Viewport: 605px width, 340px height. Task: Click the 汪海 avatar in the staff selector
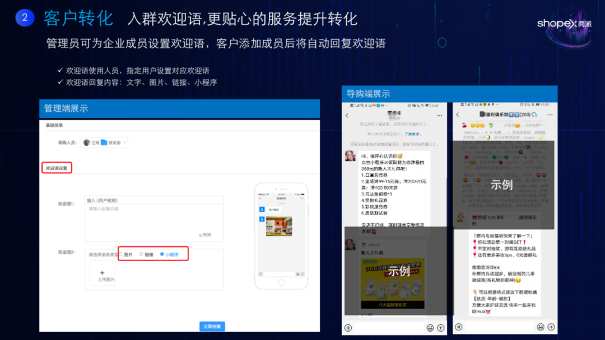[86, 143]
